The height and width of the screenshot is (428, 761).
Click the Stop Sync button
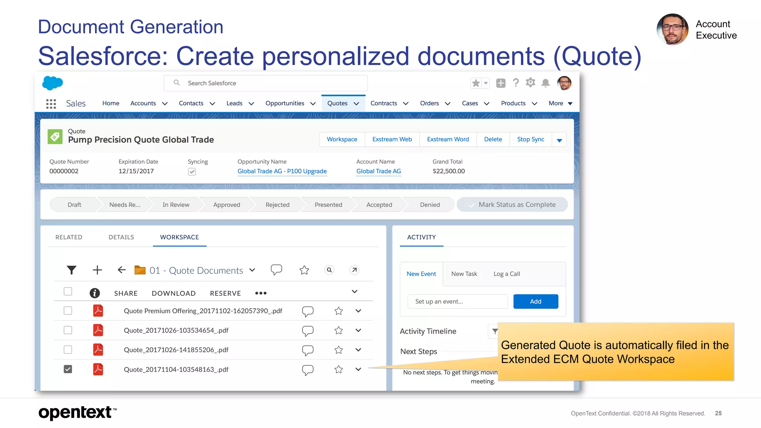click(531, 139)
